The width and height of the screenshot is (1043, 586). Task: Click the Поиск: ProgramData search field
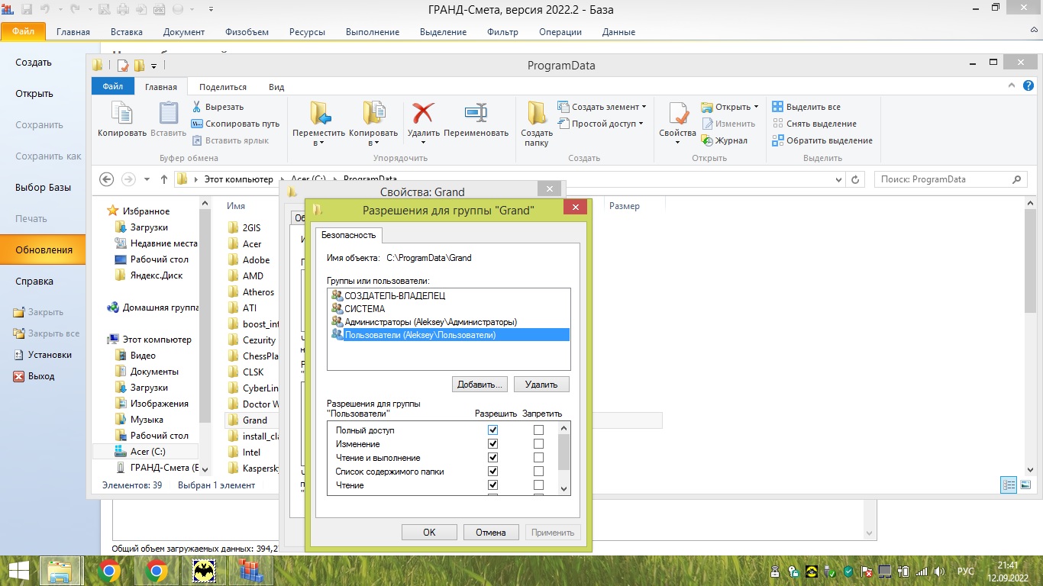point(951,179)
